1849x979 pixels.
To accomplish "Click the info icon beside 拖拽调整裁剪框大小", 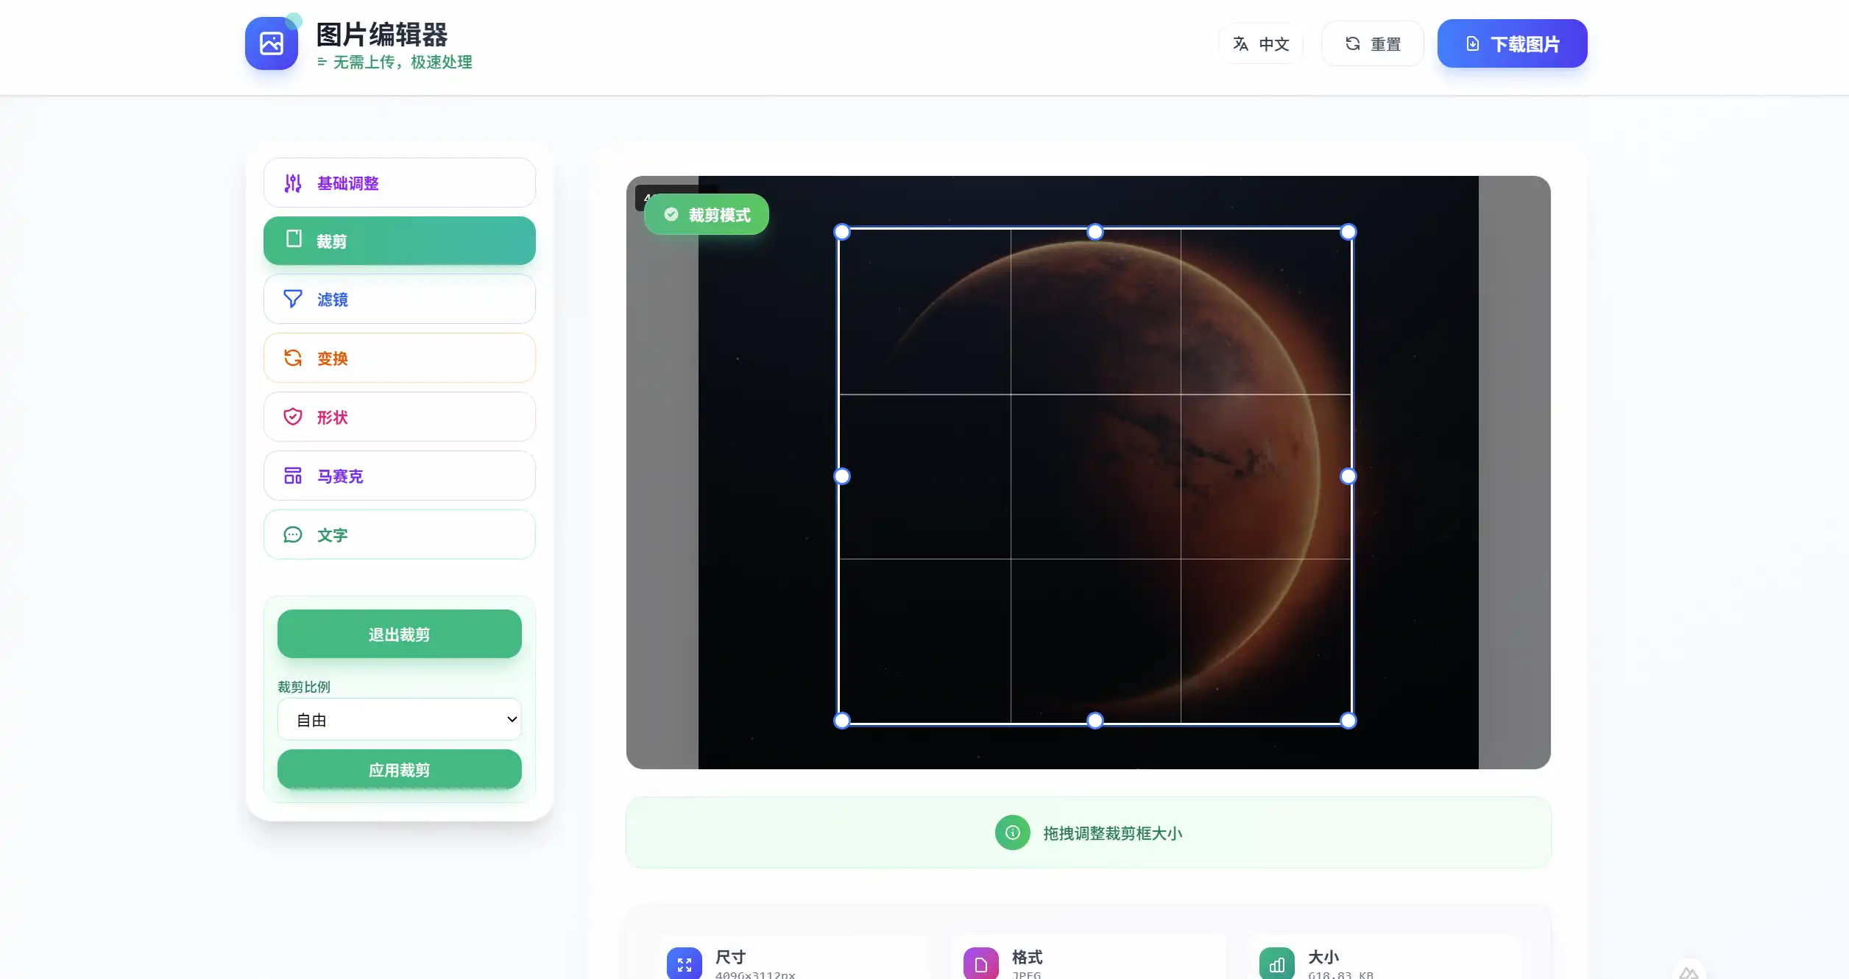I will click(1012, 833).
